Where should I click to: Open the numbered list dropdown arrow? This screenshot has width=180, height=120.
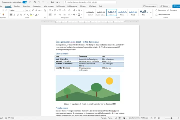pos(57,10)
